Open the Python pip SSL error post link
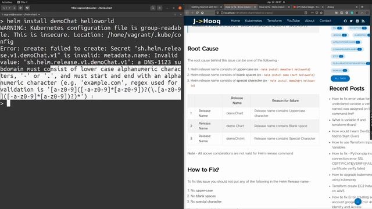 click(x=352, y=161)
